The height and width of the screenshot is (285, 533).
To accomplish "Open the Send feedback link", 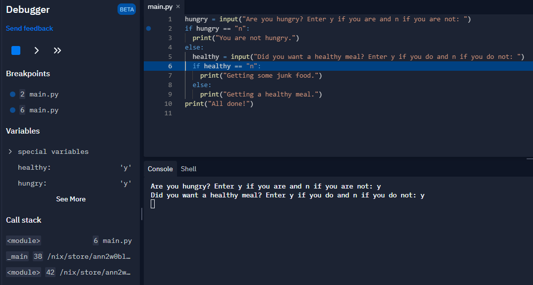I will (29, 28).
